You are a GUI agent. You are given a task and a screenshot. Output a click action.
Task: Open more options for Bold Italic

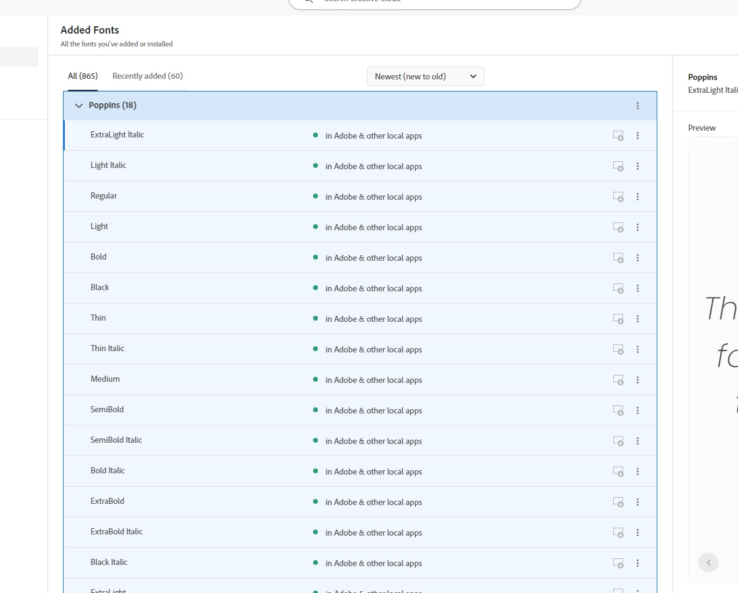tap(638, 471)
